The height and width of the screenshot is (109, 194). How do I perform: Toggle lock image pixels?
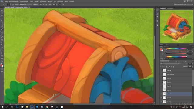pyautogui.click(x=169, y=67)
